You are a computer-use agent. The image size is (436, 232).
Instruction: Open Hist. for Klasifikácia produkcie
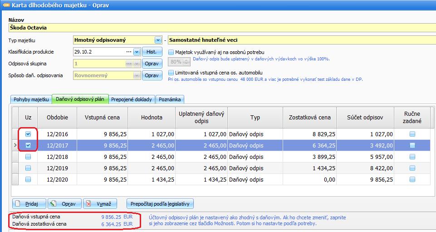click(x=152, y=52)
